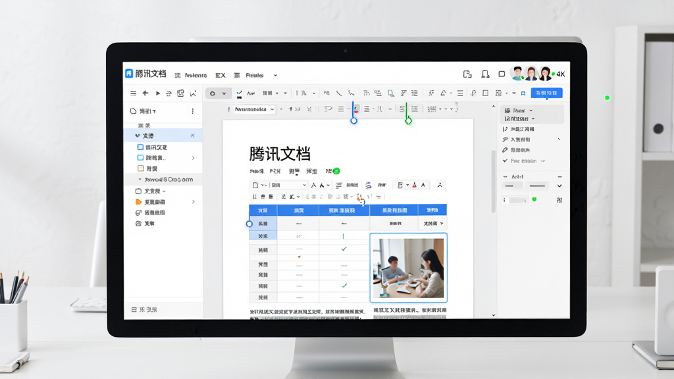
Task: Click the green marker on the ruler
Action: coord(408,121)
